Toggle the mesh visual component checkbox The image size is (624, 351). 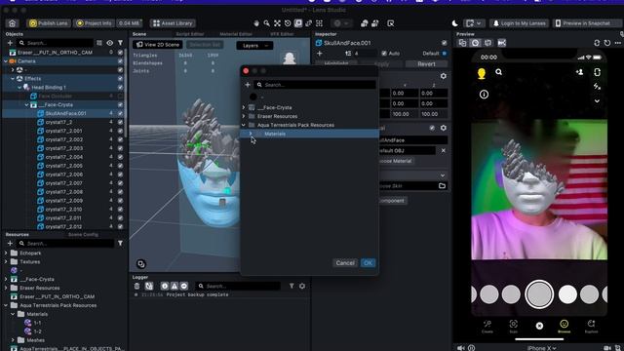point(432,128)
